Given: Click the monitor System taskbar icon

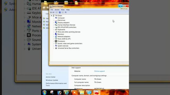Looking at the screenshot, I should (x=89, y=93).
